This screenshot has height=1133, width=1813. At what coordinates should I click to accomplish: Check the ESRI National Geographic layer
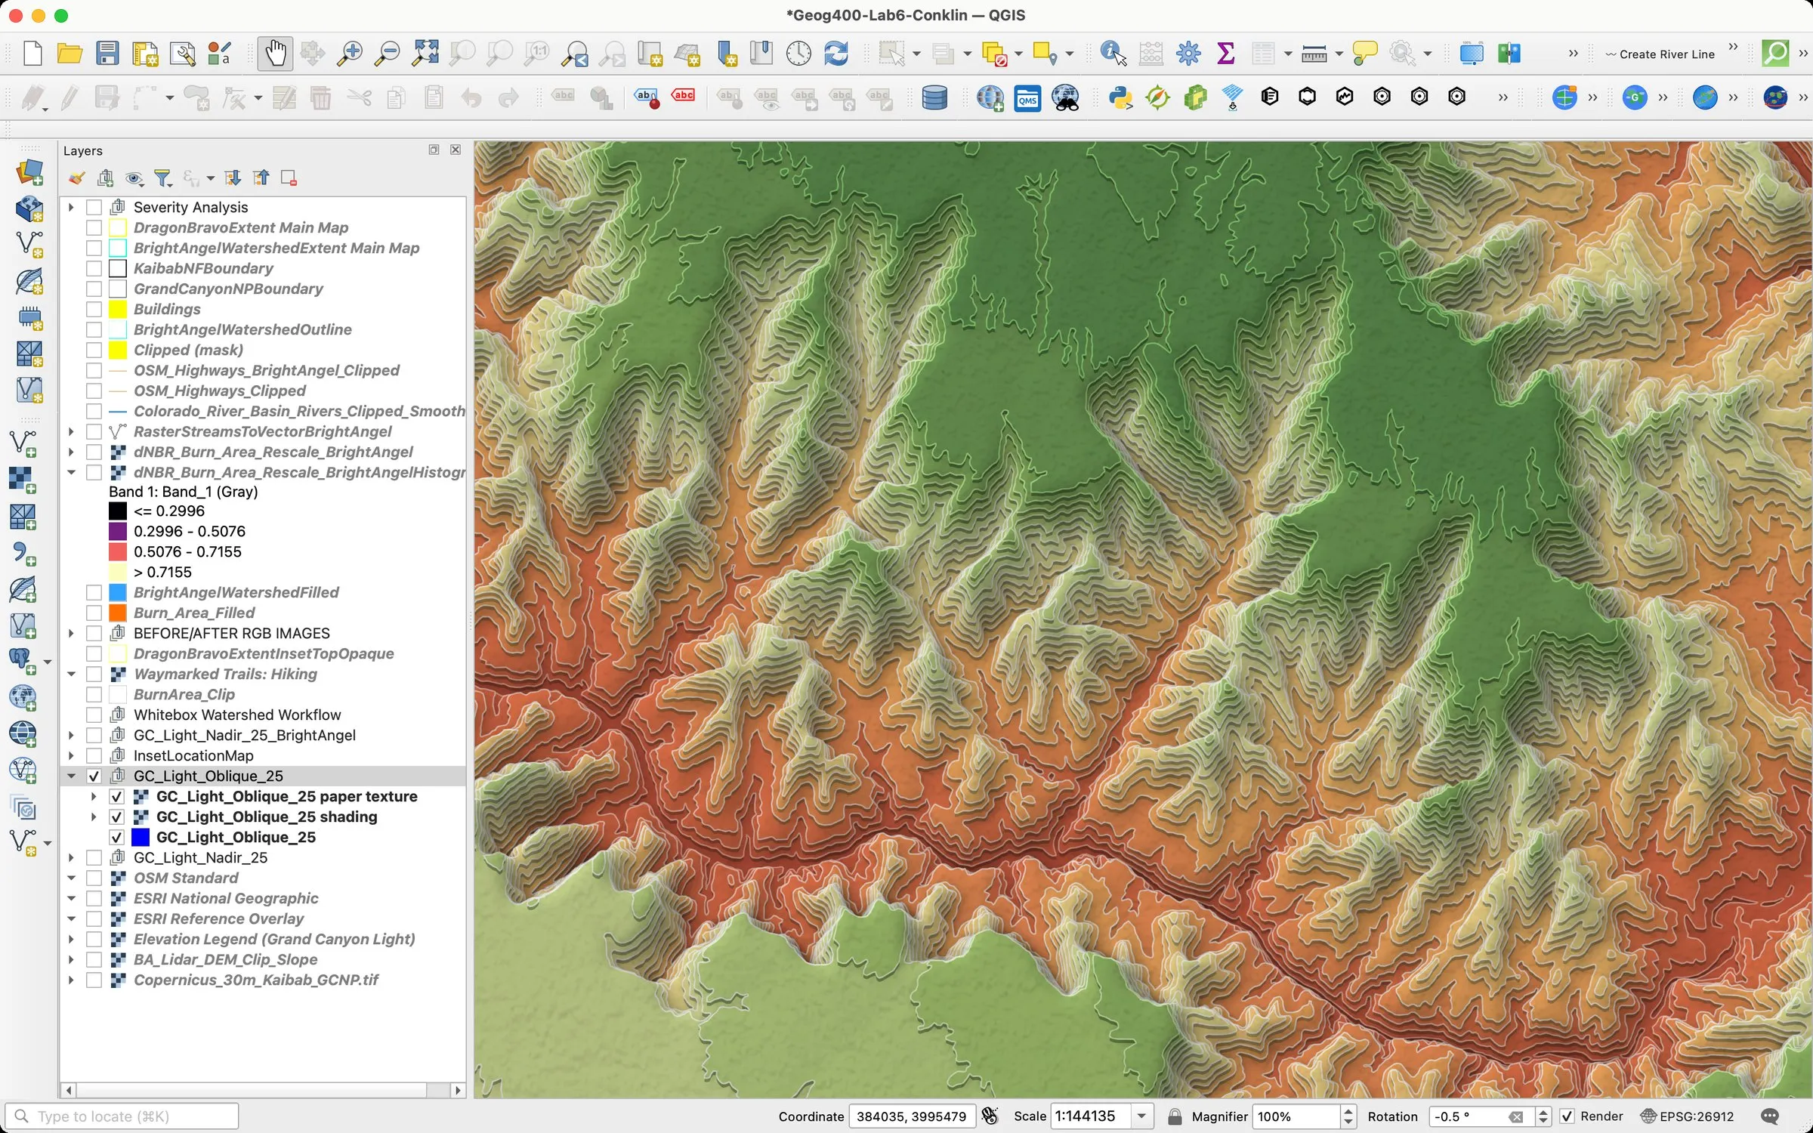[x=94, y=898]
